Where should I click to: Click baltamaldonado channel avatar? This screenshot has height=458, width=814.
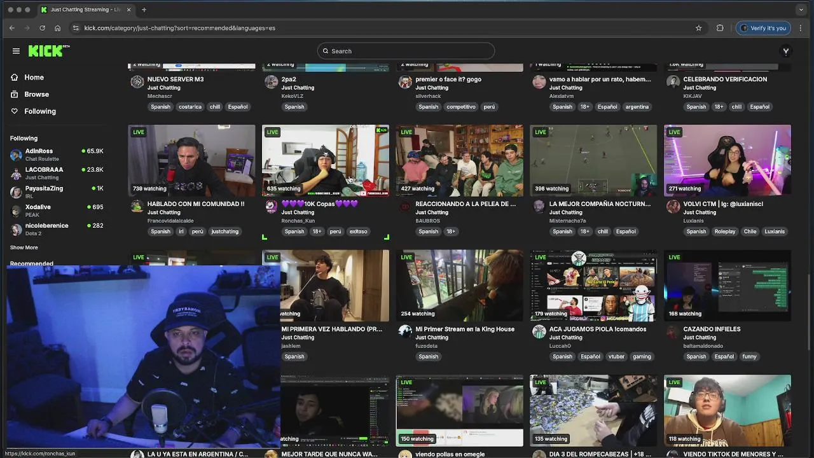pyautogui.click(x=673, y=331)
